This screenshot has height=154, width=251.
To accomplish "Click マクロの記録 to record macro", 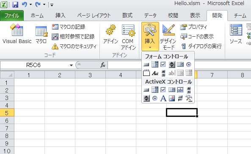I will 69,27.
